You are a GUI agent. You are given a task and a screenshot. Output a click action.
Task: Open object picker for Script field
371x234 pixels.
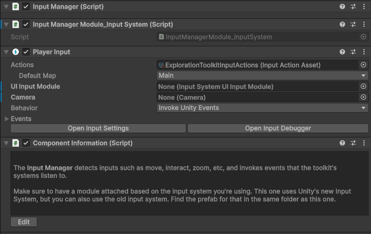[363, 37]
